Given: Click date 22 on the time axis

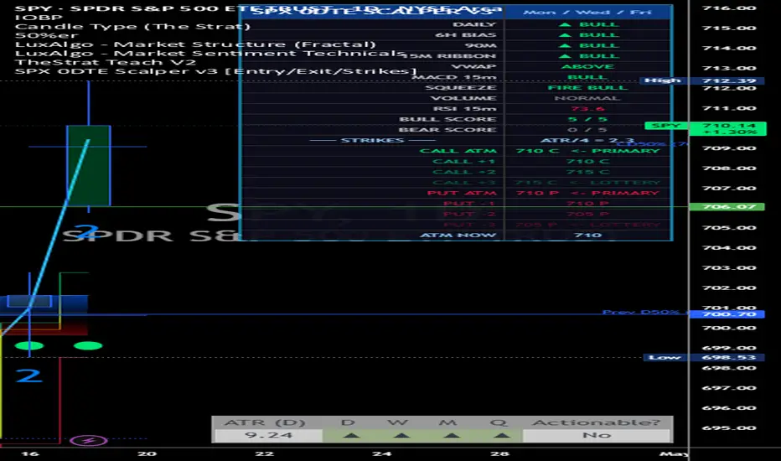Looking at the screenshot, I should (265, 453).
